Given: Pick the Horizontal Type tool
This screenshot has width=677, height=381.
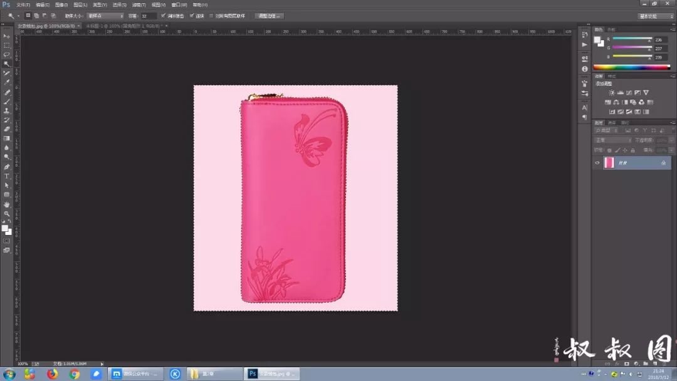Looking at the screenshot, I should pyautogui.click(x=7, y=176).
